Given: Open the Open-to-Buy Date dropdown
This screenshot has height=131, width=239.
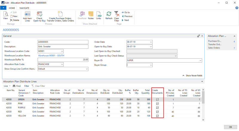Looking at the screenshot, I should (x=151, y=47).
